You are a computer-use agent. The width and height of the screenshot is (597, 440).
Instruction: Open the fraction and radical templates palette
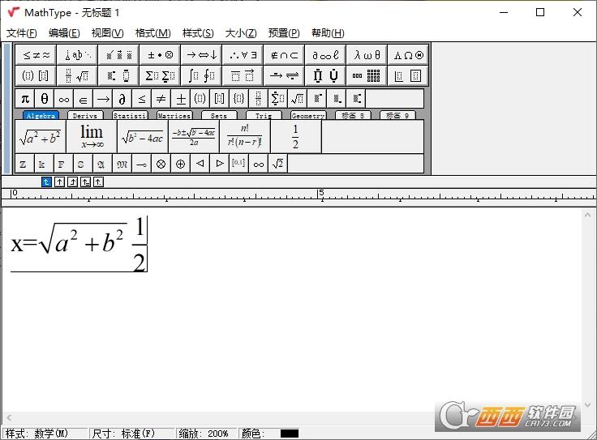[78, 75]
